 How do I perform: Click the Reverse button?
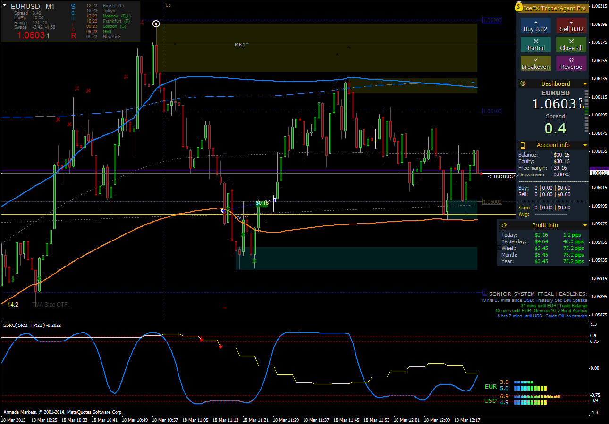pyautogui.click(x=571, y=63)
